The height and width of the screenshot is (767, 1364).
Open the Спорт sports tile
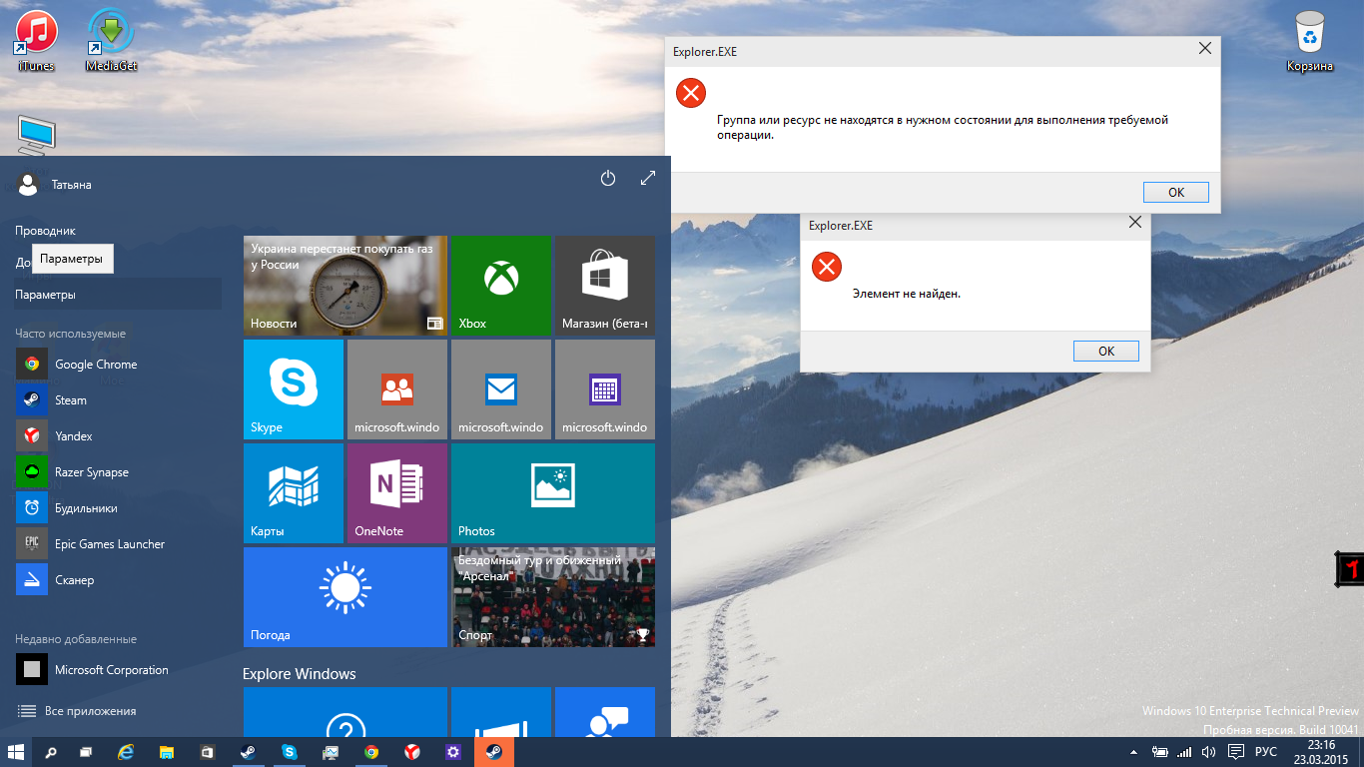tap(553, 597)
